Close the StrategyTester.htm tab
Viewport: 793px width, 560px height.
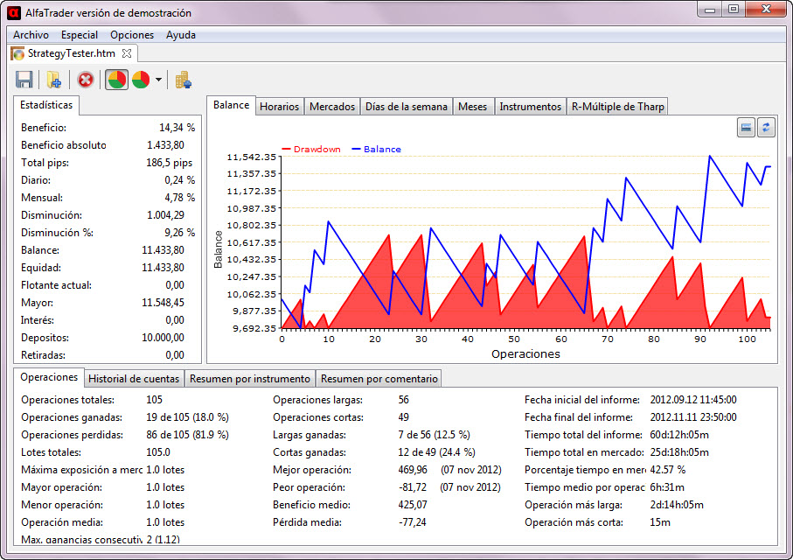(127, 54)
